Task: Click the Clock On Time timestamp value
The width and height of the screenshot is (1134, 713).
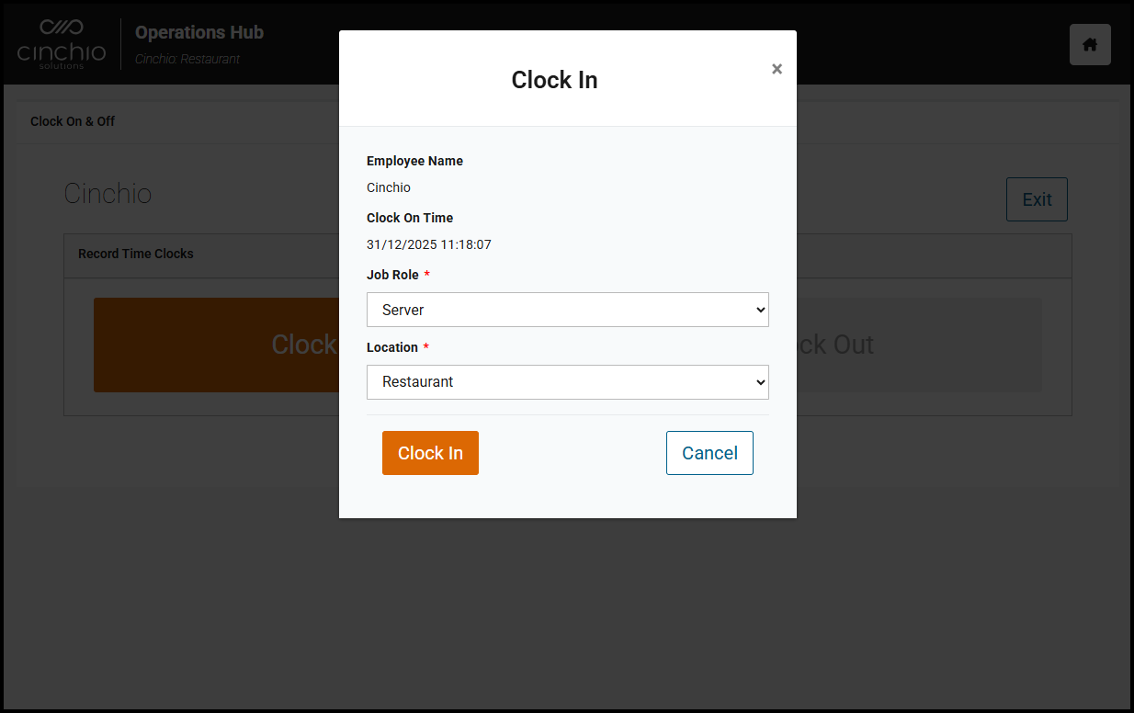Action: coord(428,245)
